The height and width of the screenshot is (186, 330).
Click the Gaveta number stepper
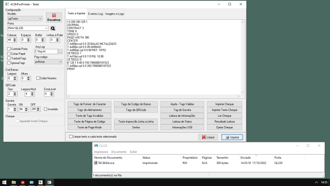click(x=15, y=109)
